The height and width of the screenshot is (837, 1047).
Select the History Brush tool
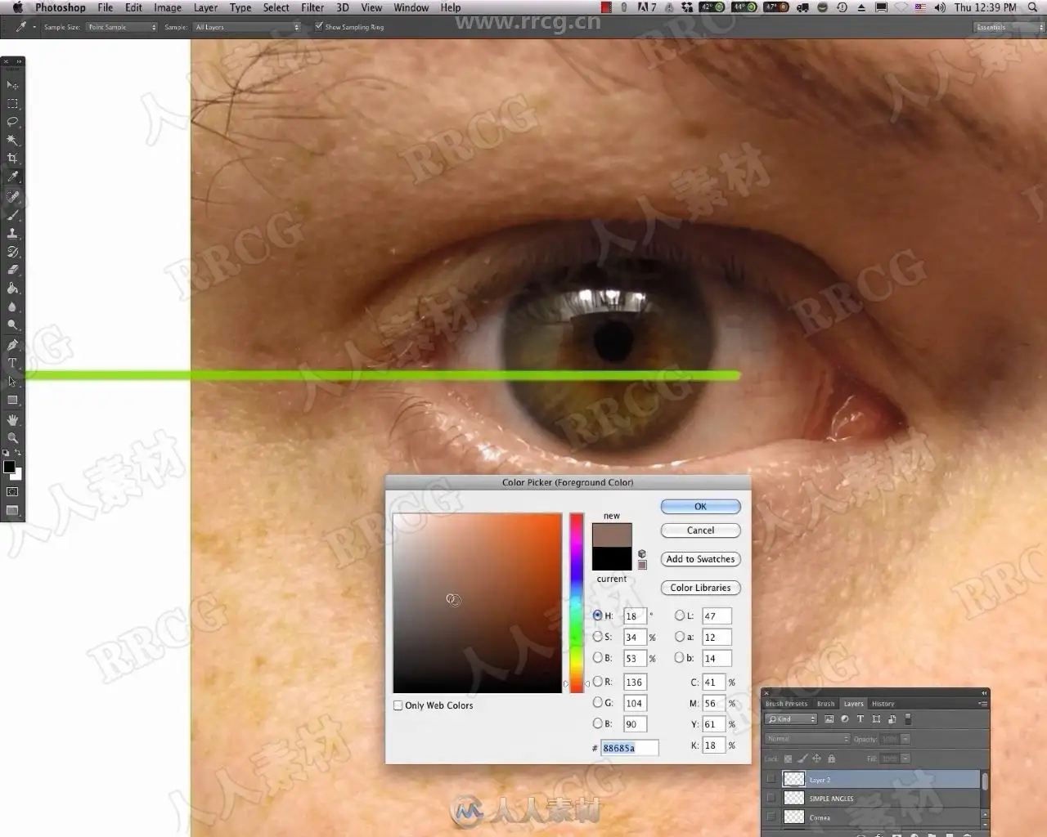pos(12,252)
